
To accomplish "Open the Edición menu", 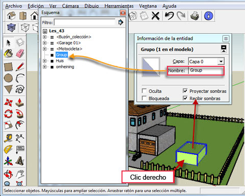I will (x=36, y=6).
